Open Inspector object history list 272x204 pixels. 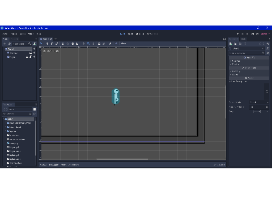click(x=267, y=44)
